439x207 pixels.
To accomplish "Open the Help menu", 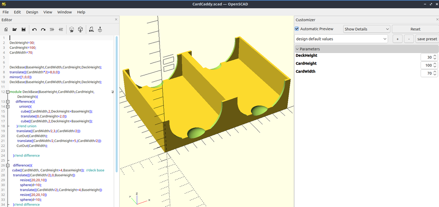I will point(81,12).
